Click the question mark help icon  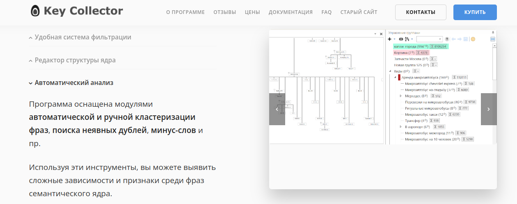447,39
